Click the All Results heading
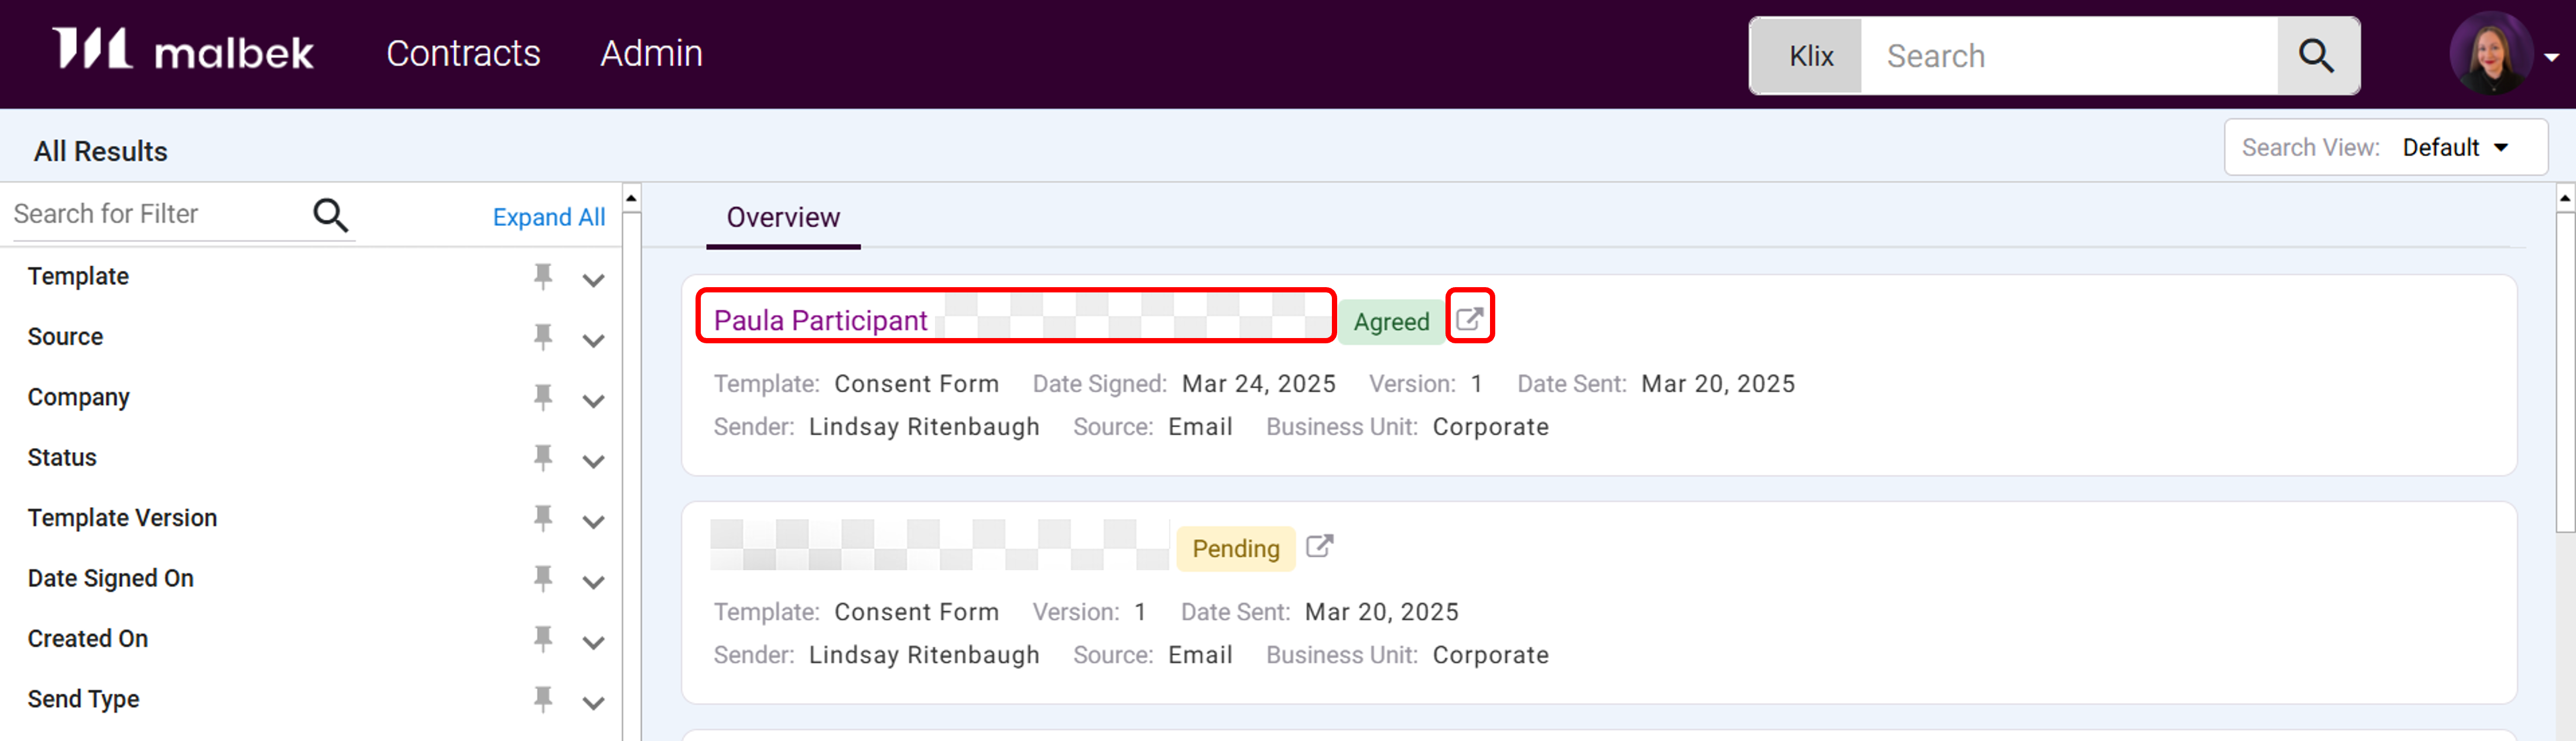 pos(100,151)
